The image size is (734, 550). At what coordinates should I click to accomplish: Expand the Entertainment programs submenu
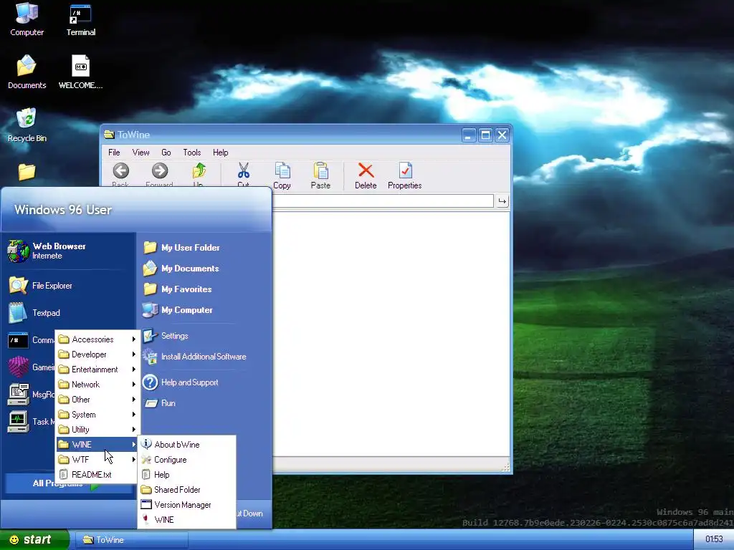pos(97,370)
